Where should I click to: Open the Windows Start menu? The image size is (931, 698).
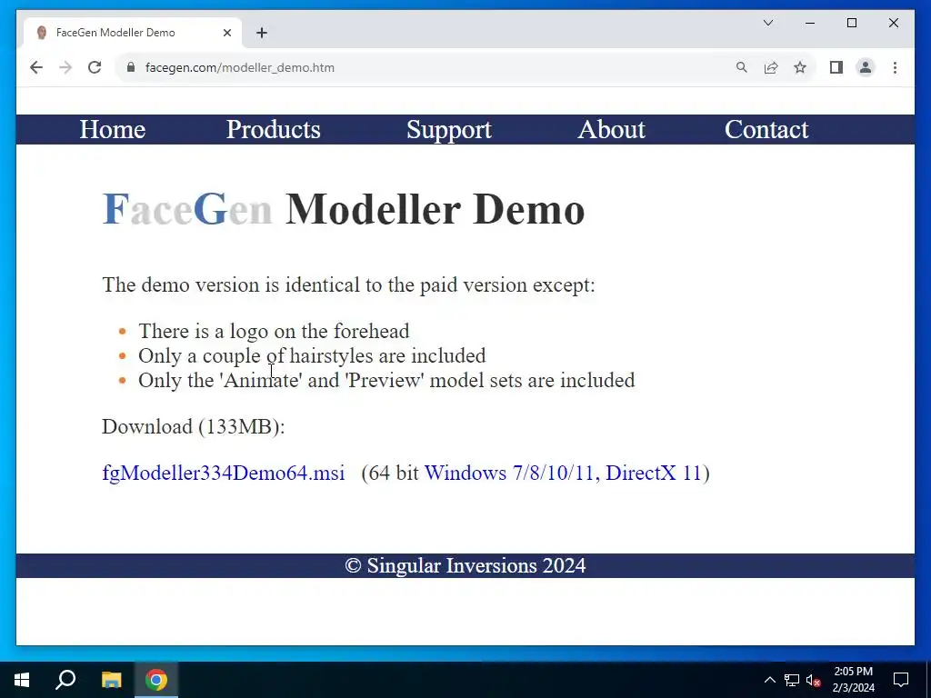[x=22, y=680]
